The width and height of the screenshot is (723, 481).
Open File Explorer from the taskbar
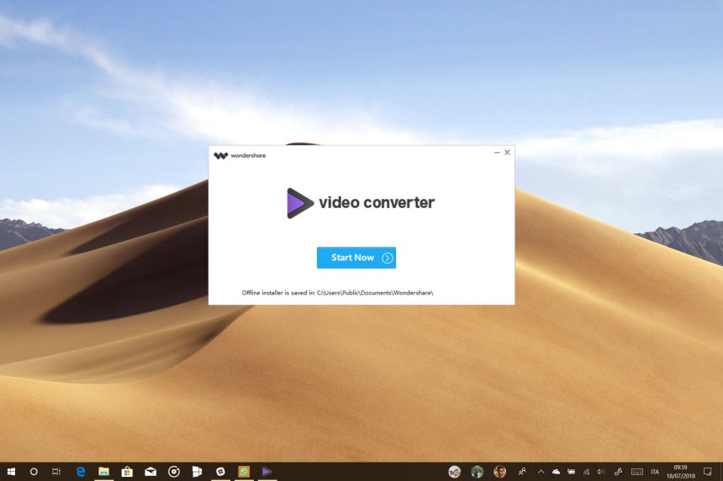click(103, 471)
